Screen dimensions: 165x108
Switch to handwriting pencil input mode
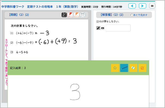coord(98,28)
